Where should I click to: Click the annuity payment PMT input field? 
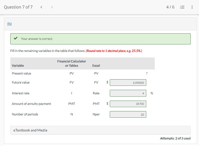point(128,104)
